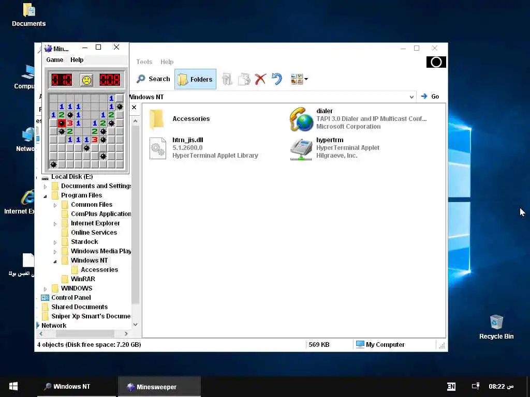Click the 569 KB status bar entry

(319, 345)
